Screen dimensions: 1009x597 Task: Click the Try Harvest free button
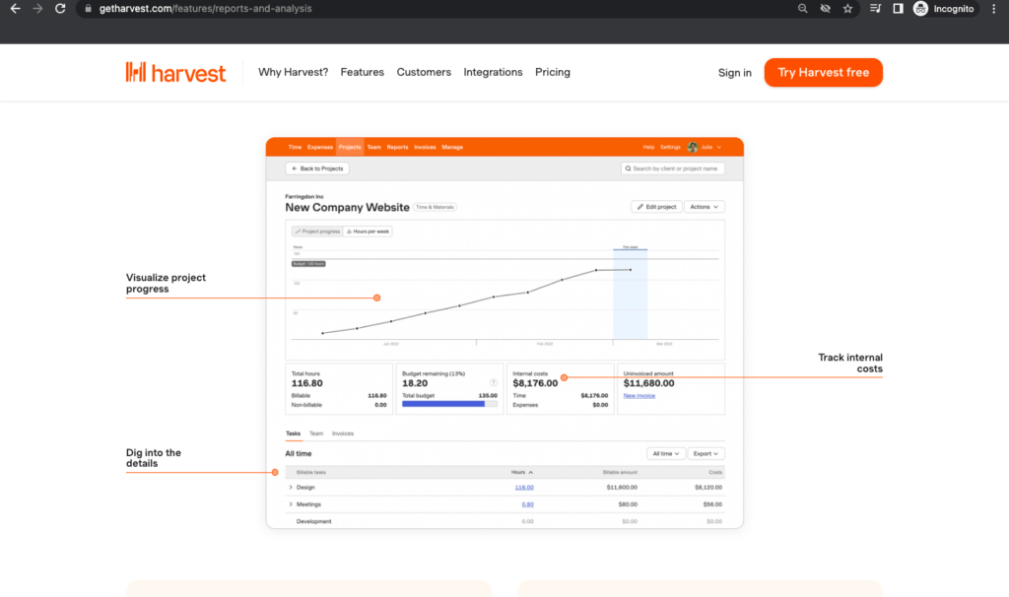(x=823, y=72)
